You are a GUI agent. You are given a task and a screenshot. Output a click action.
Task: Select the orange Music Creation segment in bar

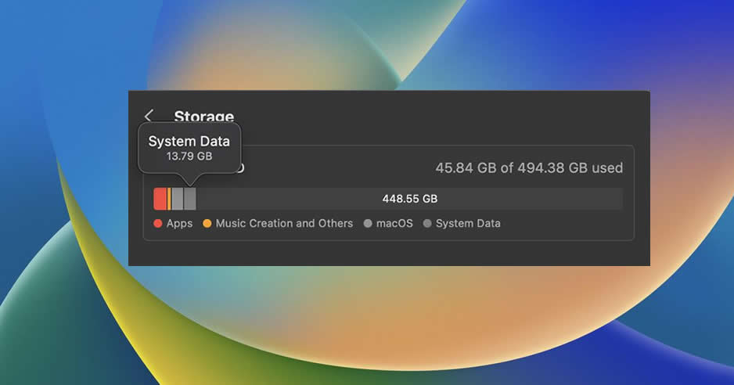click(x=169, y=199)
